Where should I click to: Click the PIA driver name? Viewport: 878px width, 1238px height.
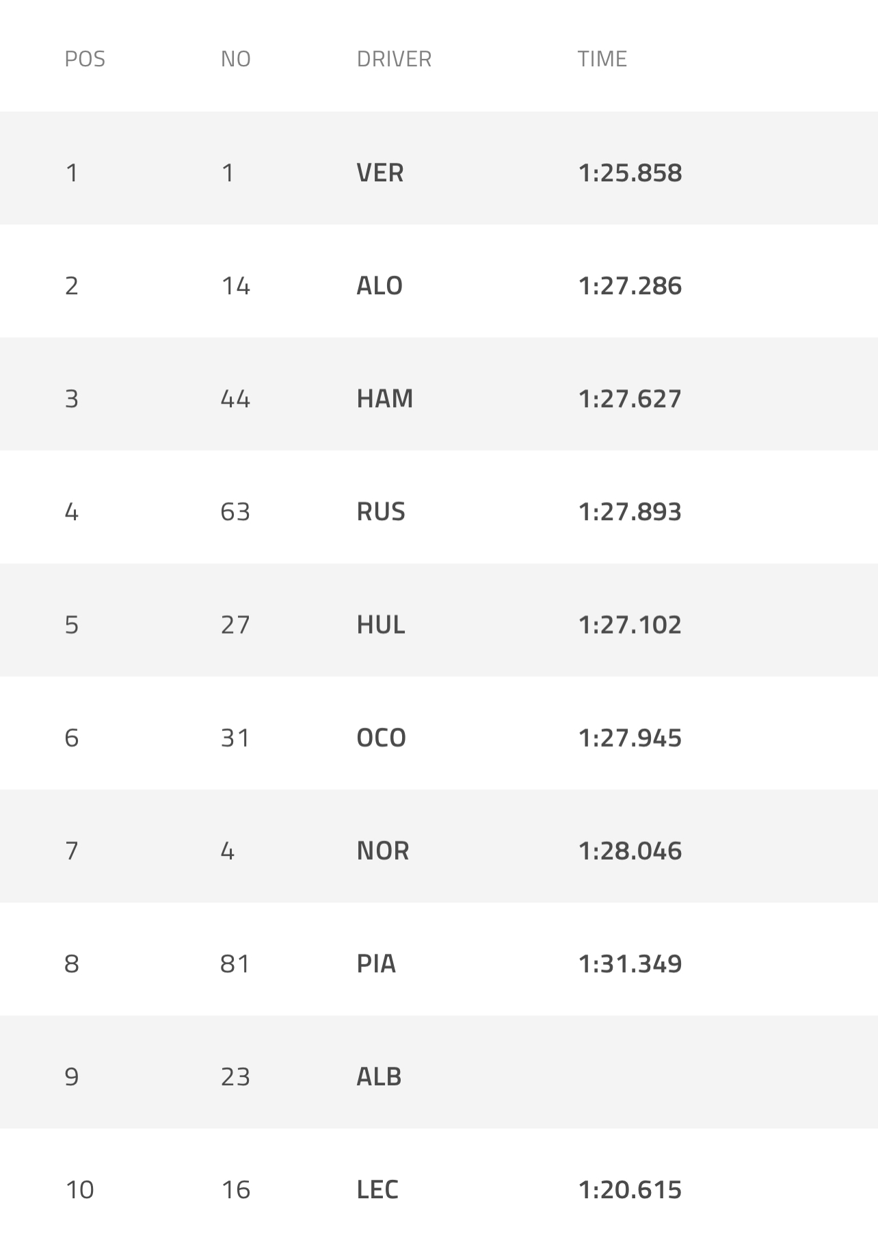(x=376, y=964)
